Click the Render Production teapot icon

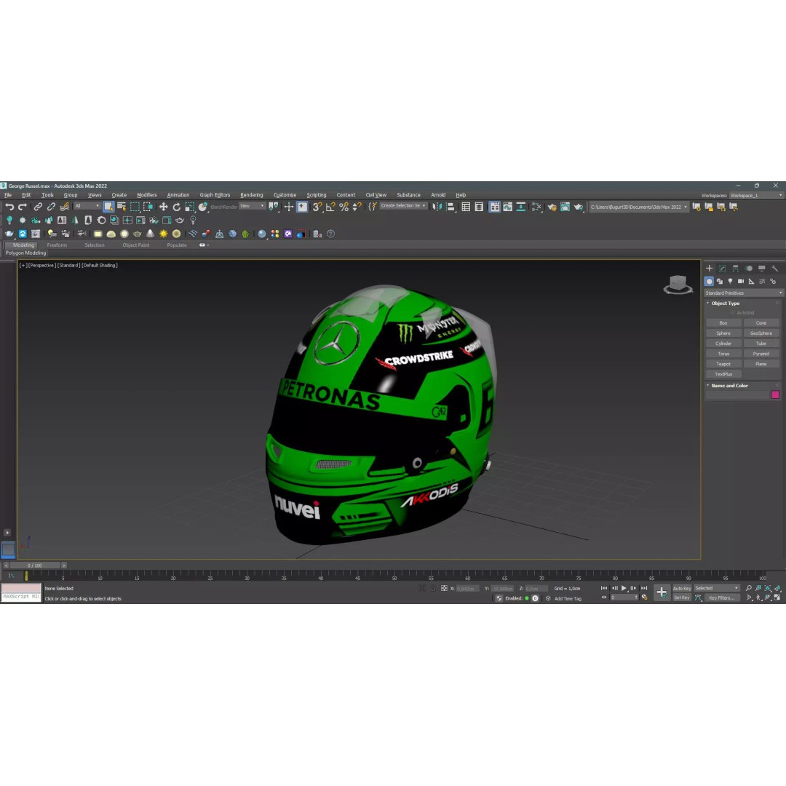(579, 207)
